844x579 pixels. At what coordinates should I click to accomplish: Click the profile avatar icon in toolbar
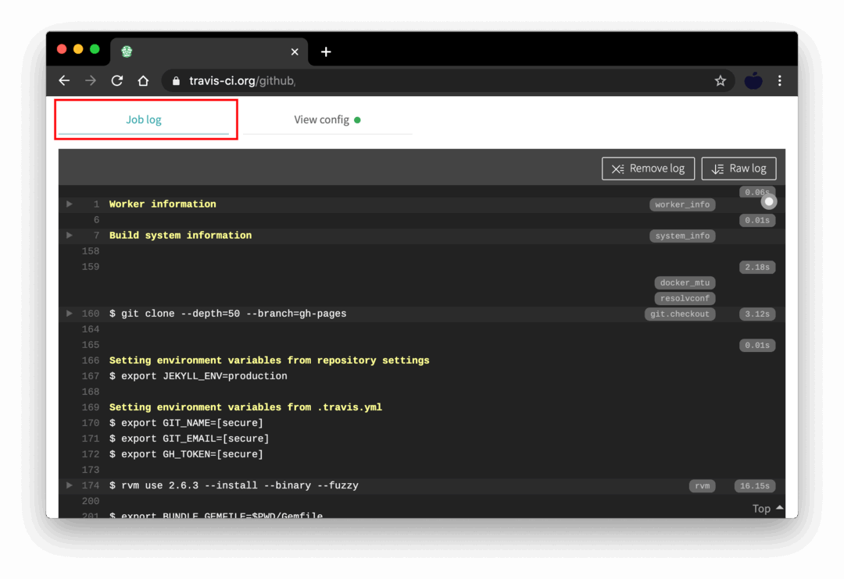(x=753, y=80)
